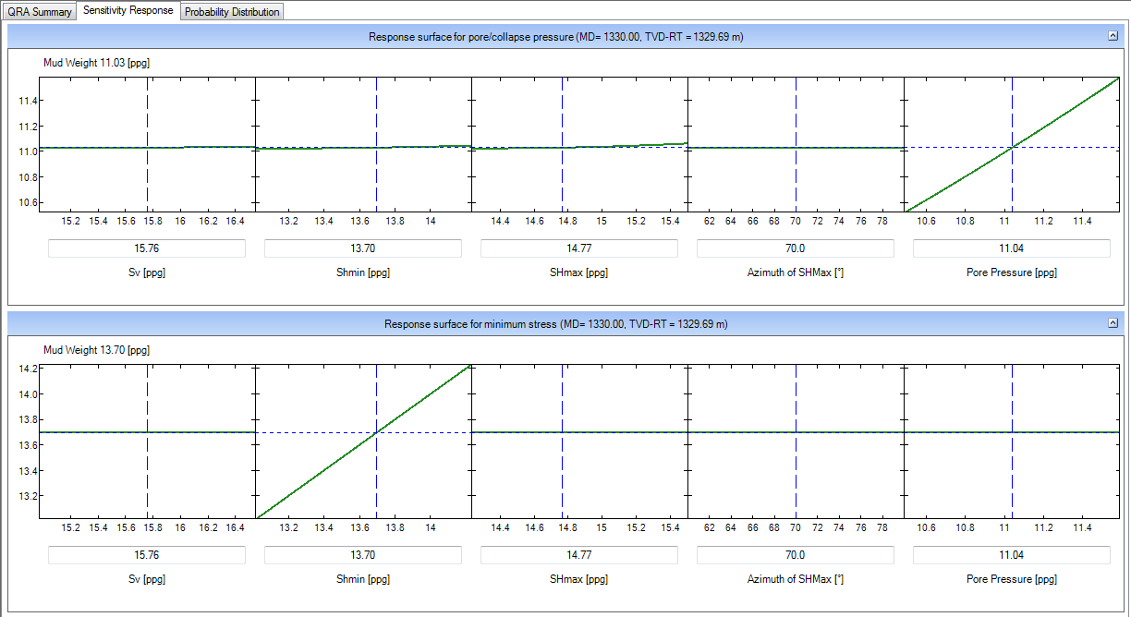
Task: Open the Probability Distribution tab
Action: [232, 12]
